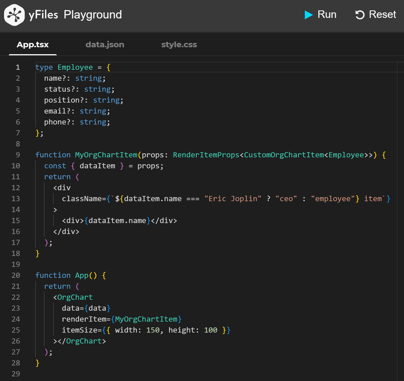Click line number 20 in gutter
The height and width of the screenshot is (381, 404).
[x=16, y=276]
